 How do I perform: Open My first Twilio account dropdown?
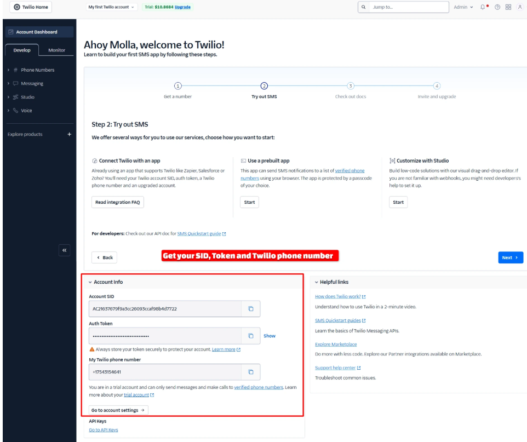point(111,7)
